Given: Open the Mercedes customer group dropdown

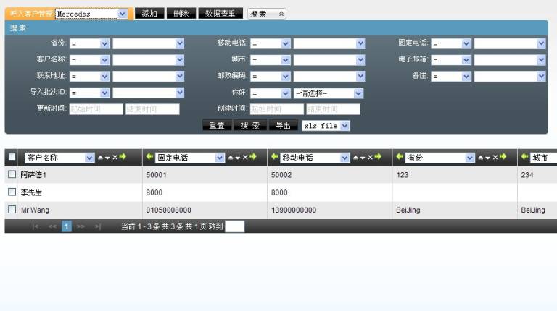Looking at the screenshot, I should (121, 14).
